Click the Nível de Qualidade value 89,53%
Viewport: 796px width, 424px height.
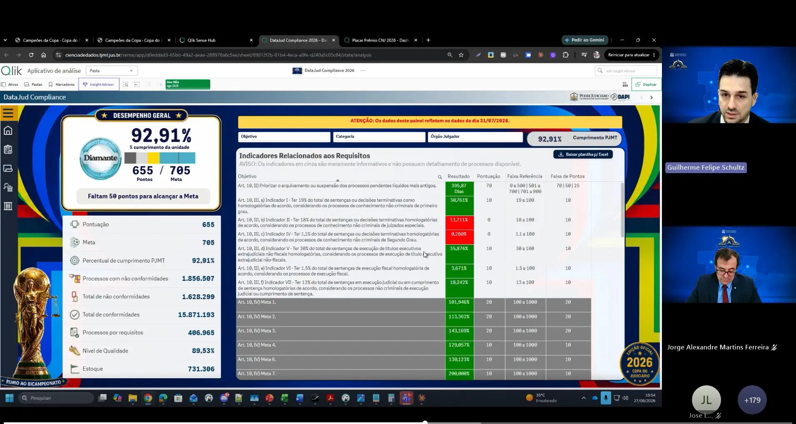[x=203, y=351]
